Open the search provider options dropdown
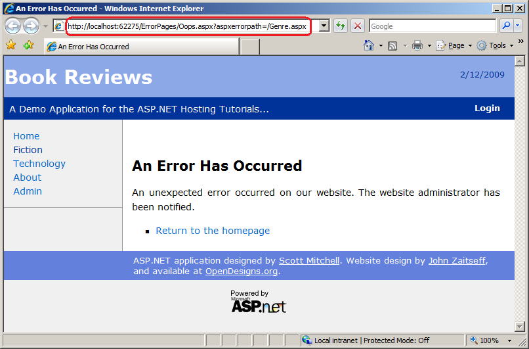The width and height of the screenshot is (529, 349). click(x=518, y=26)
